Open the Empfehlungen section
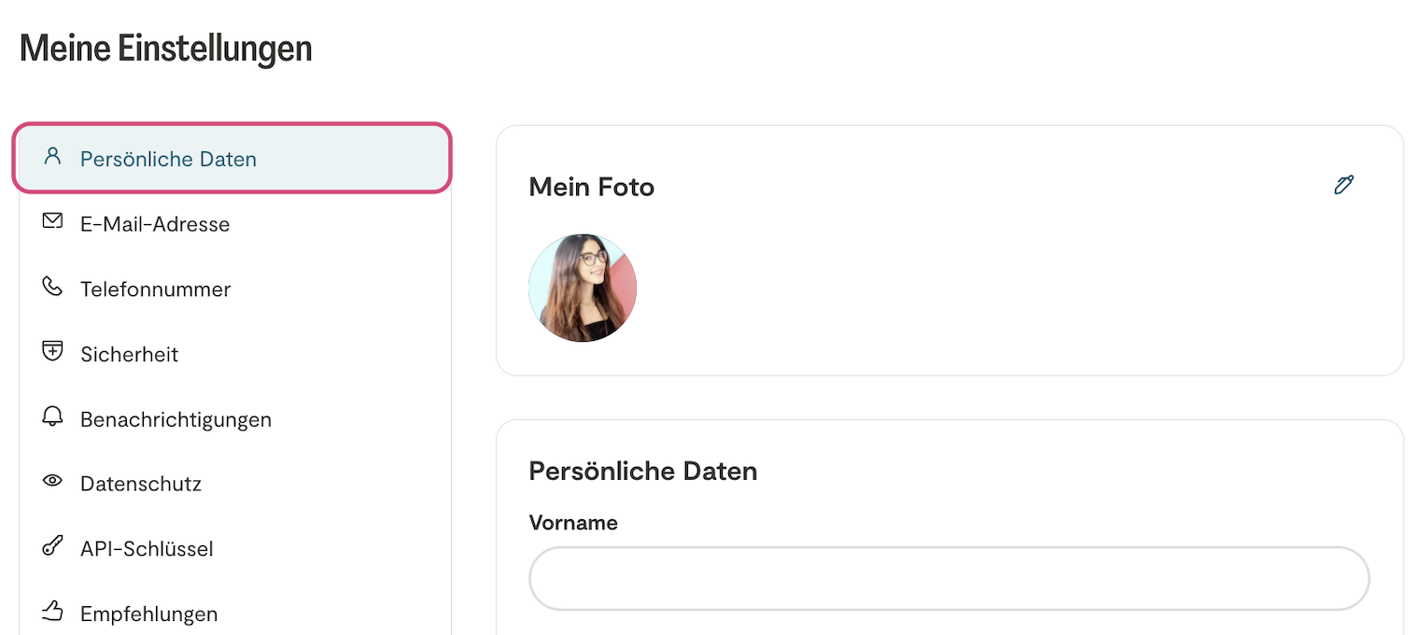 tap(149, 614)
